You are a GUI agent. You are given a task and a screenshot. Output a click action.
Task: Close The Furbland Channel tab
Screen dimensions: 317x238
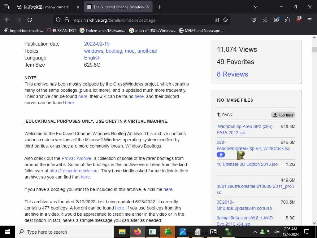point(148,7)
